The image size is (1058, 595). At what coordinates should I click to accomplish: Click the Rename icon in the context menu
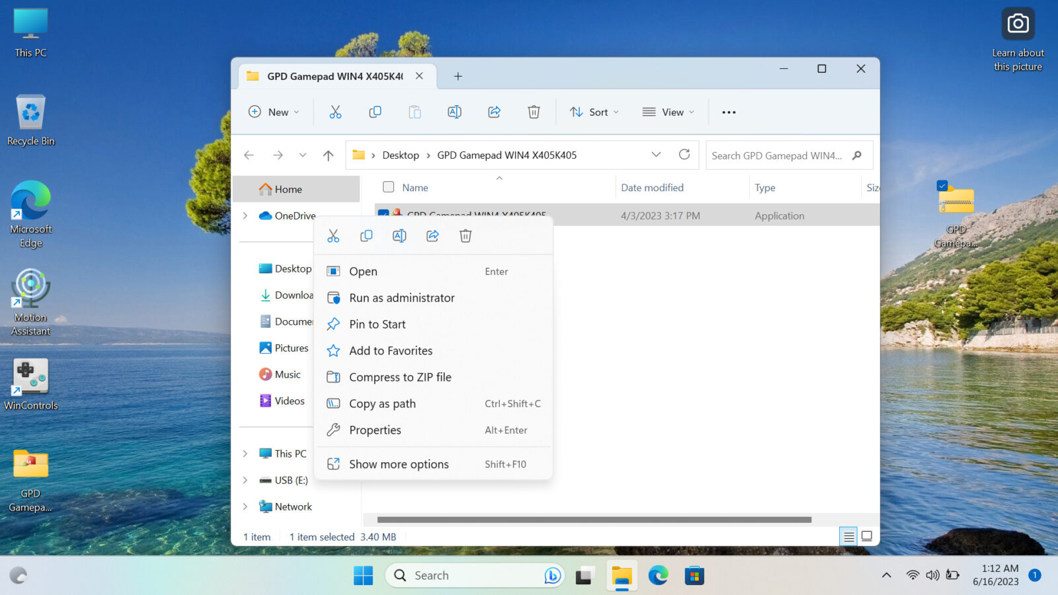tap(399, 236)
